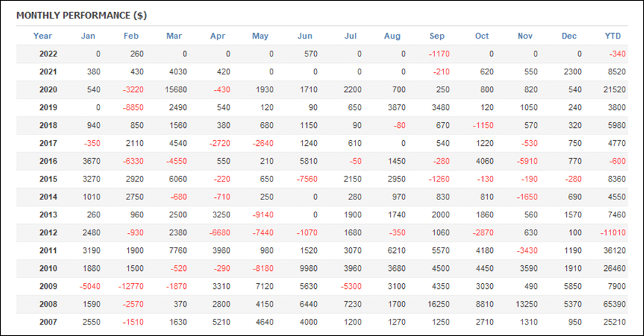Click the Year column header
Image resolution: width=644 pixels, height=336 pixels.
43,36
